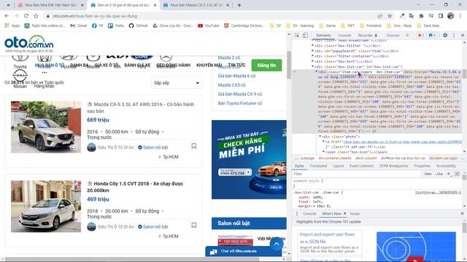Image resolution: width=467 pixels, height=262 pixels.
Task: Open the Gmail bookmark
Action: [78, 25]
